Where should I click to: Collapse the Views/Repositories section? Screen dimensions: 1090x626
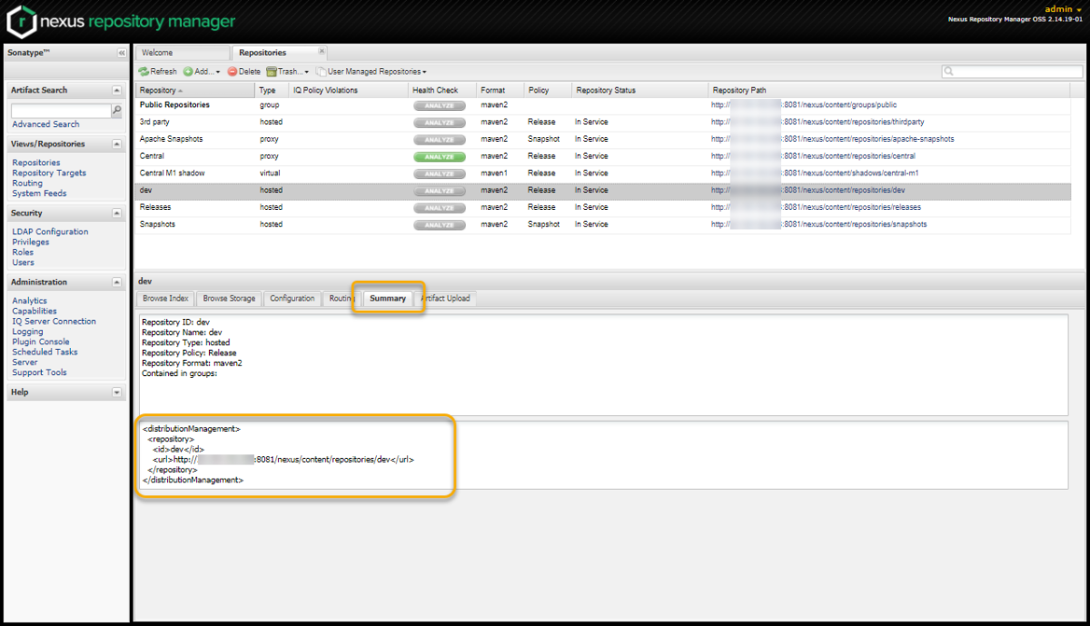pyautogui.click(x=116, y=144)
